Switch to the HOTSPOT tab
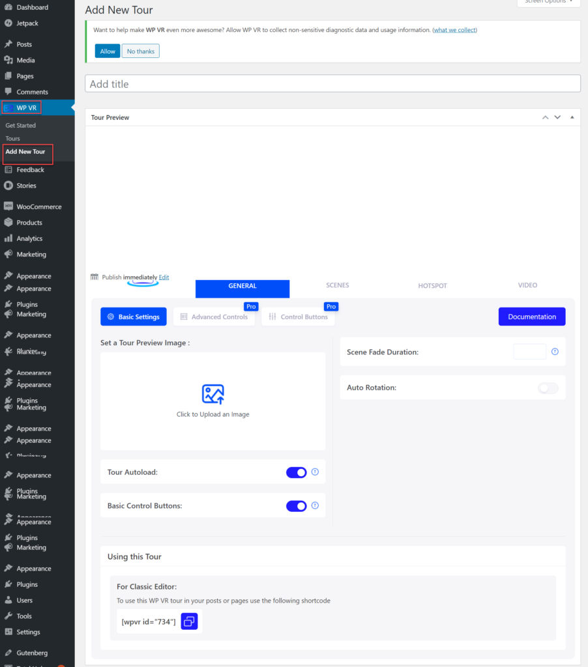The height and width of the screenshot is (667, 588). pos(433,286)
